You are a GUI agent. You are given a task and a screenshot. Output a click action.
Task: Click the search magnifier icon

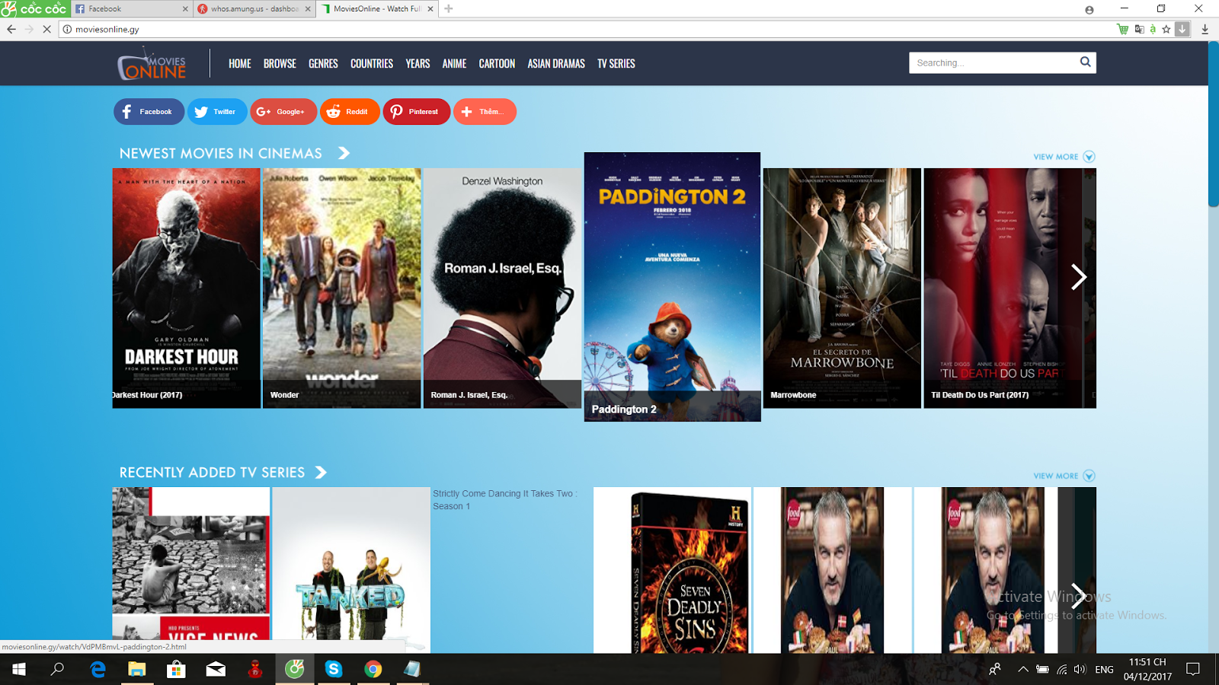pyautogui.click(x=1085, y=62)
